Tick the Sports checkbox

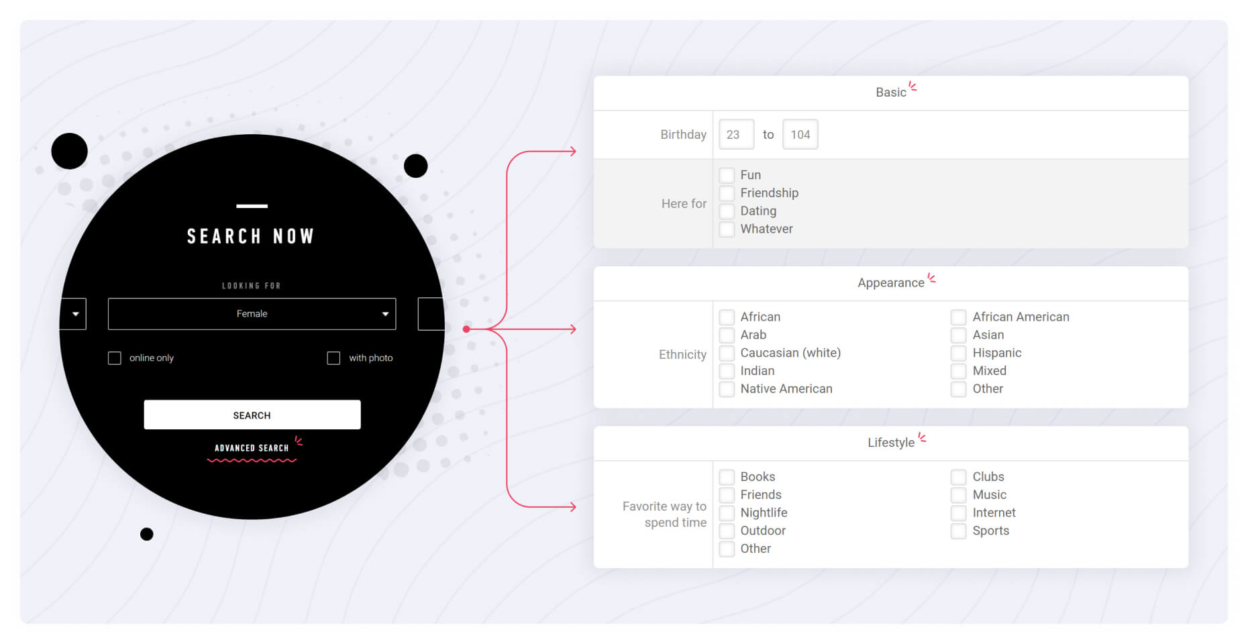pos(959,531)
